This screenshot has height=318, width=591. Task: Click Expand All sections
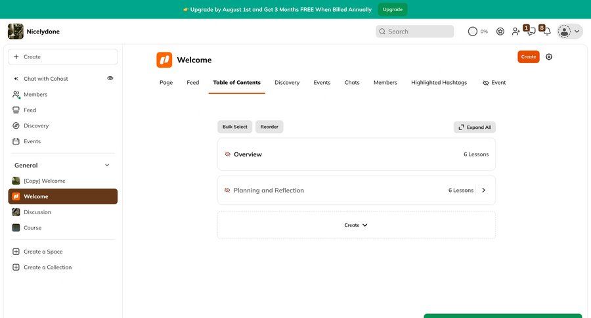475,127
